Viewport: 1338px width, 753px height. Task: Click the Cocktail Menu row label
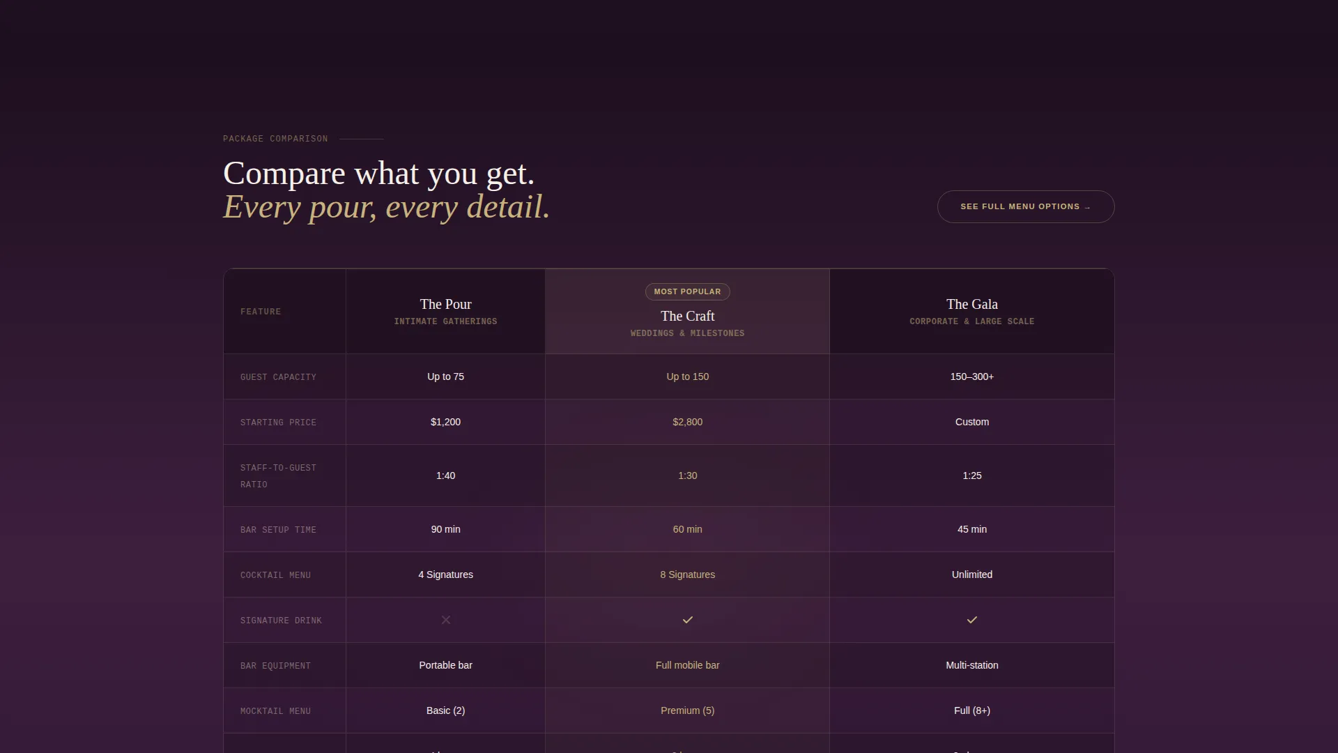coord(275,575)
